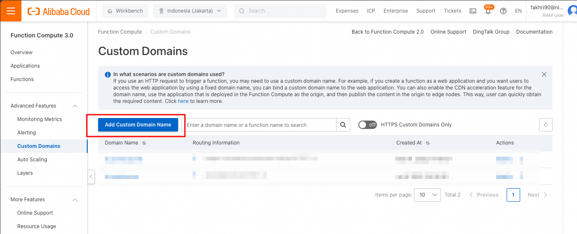Open the Tickets menu
This screenshot has height=234, width=577.
pyautogui.click(x=452, y=11)
